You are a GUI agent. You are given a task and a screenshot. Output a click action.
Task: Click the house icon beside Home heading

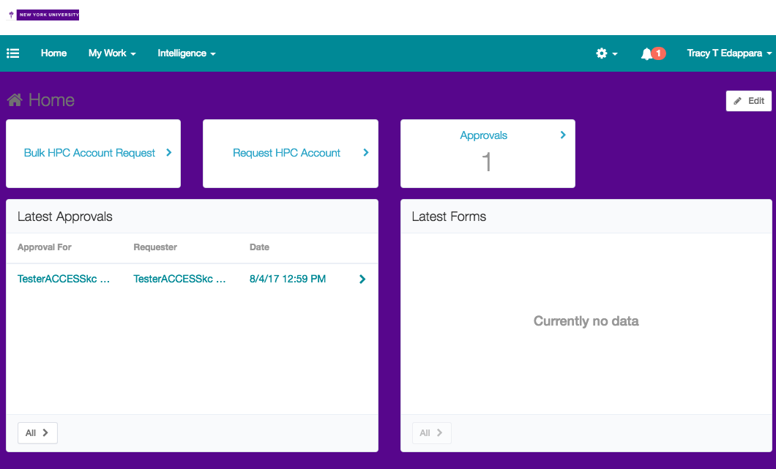click(15, 100)
